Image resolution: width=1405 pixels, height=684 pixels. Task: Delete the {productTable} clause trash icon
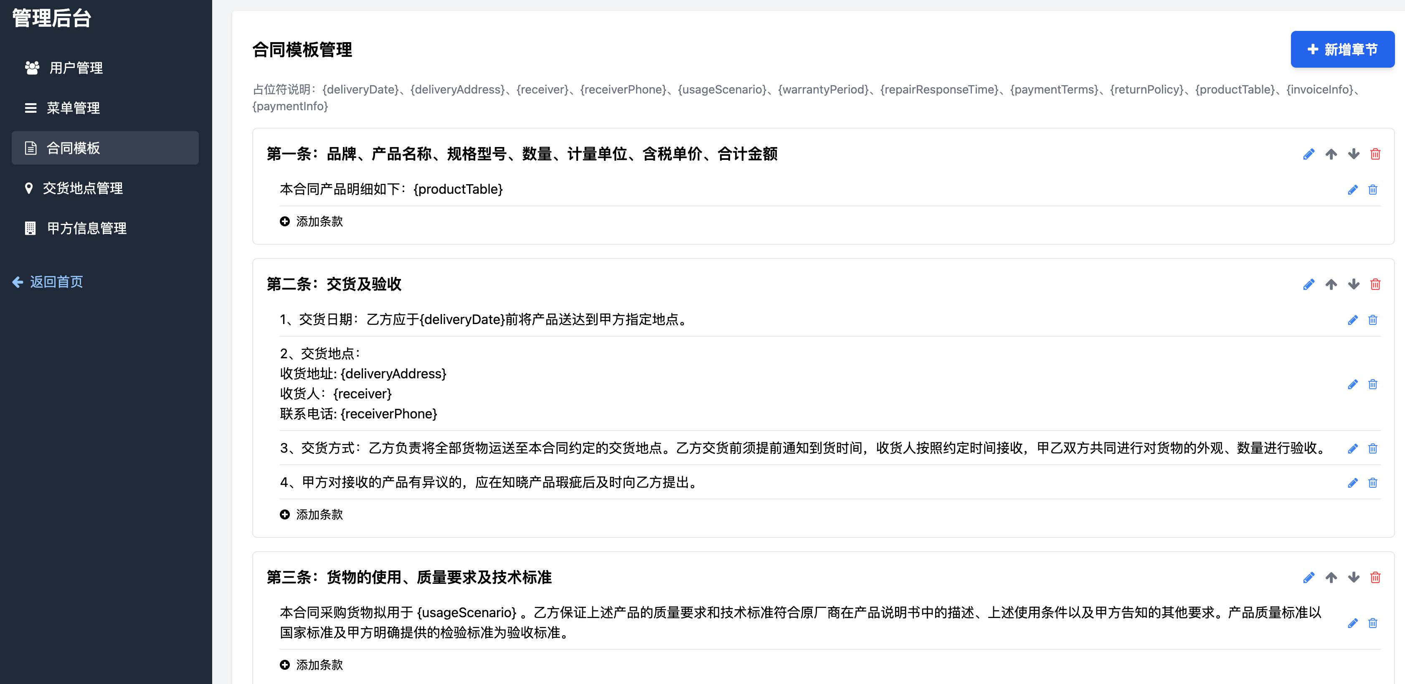[x=1373, y=190]
